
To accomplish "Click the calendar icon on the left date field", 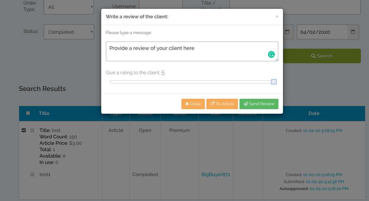I will [x=288, y=32].
